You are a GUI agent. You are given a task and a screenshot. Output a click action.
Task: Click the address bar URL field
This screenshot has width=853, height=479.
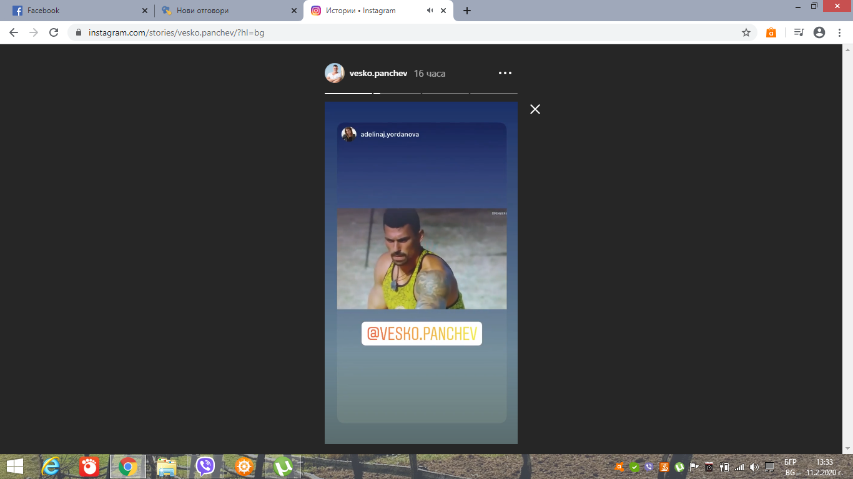click(375, 32)
